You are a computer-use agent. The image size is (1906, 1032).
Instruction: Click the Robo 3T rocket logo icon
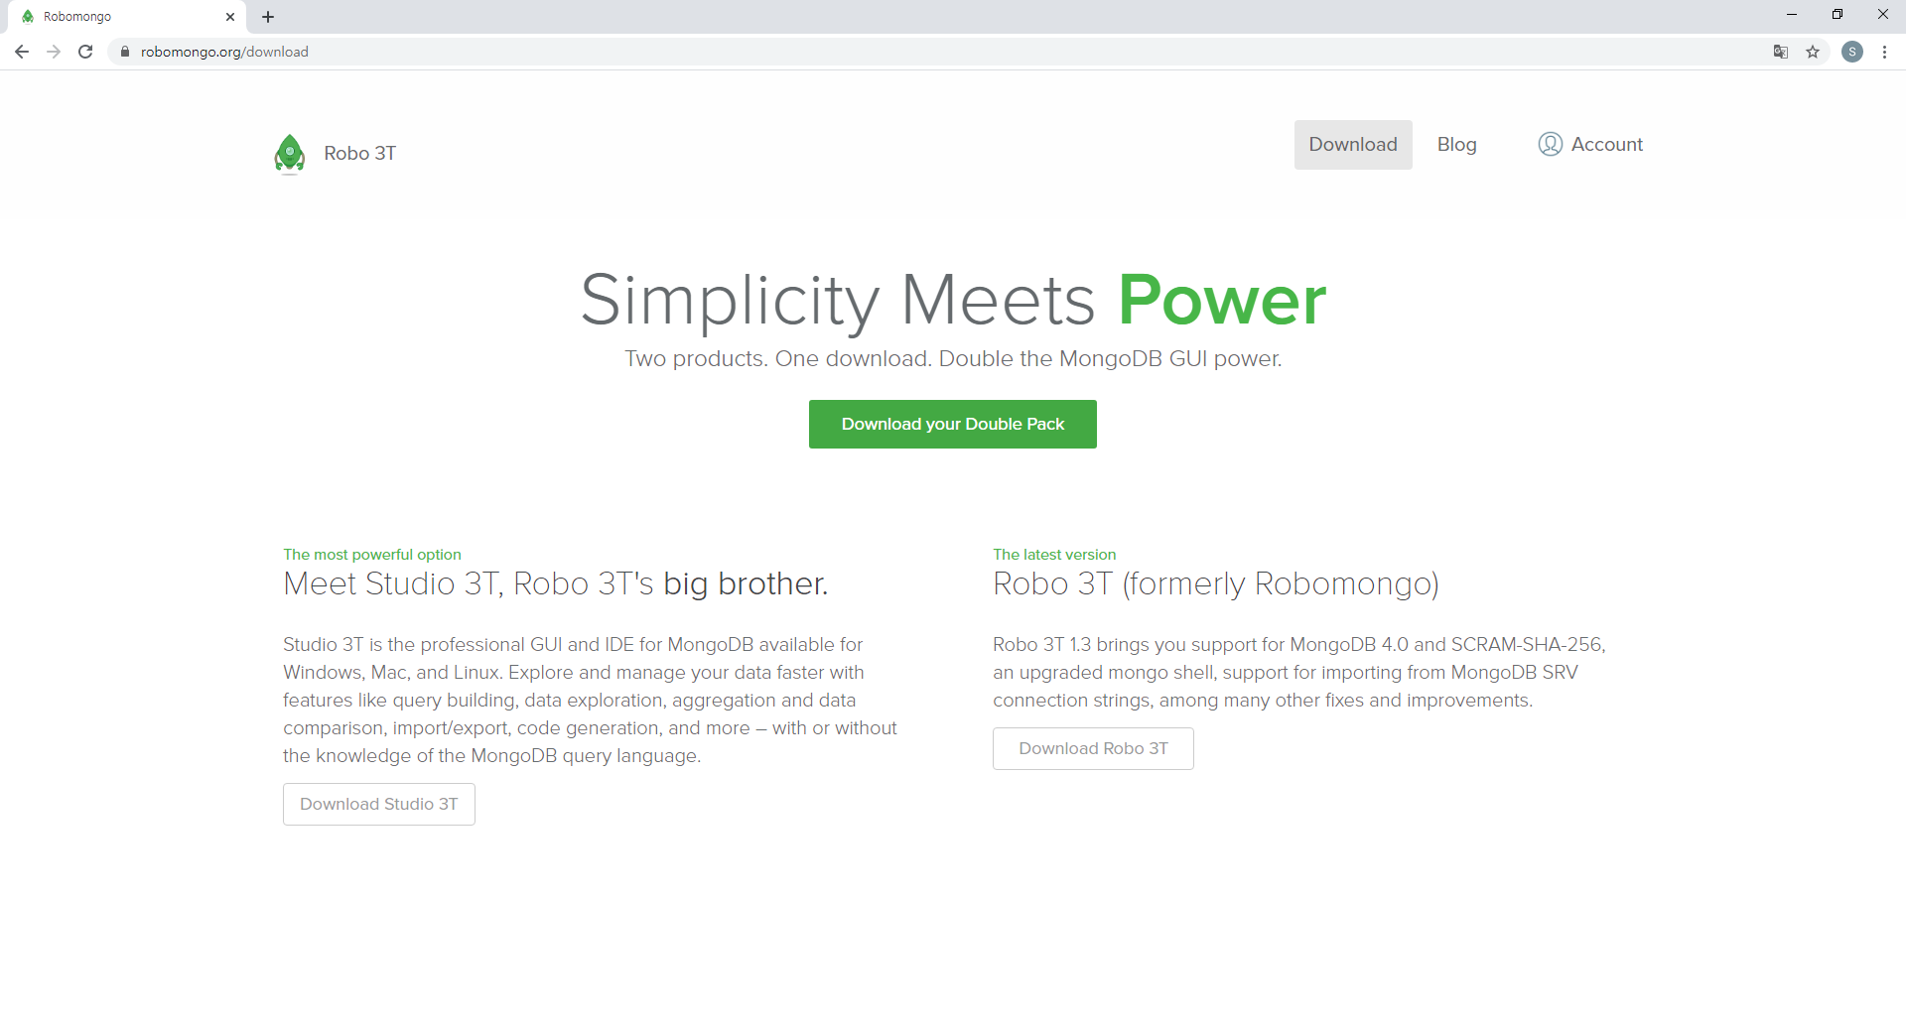(x=289, y=154)
